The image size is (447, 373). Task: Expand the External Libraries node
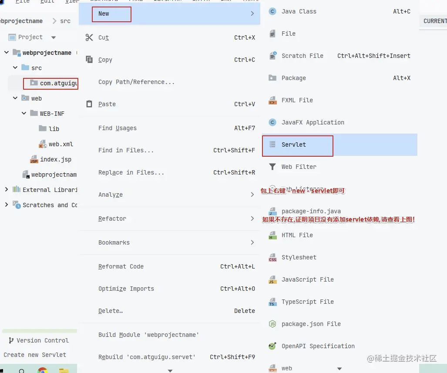point(7,189)
